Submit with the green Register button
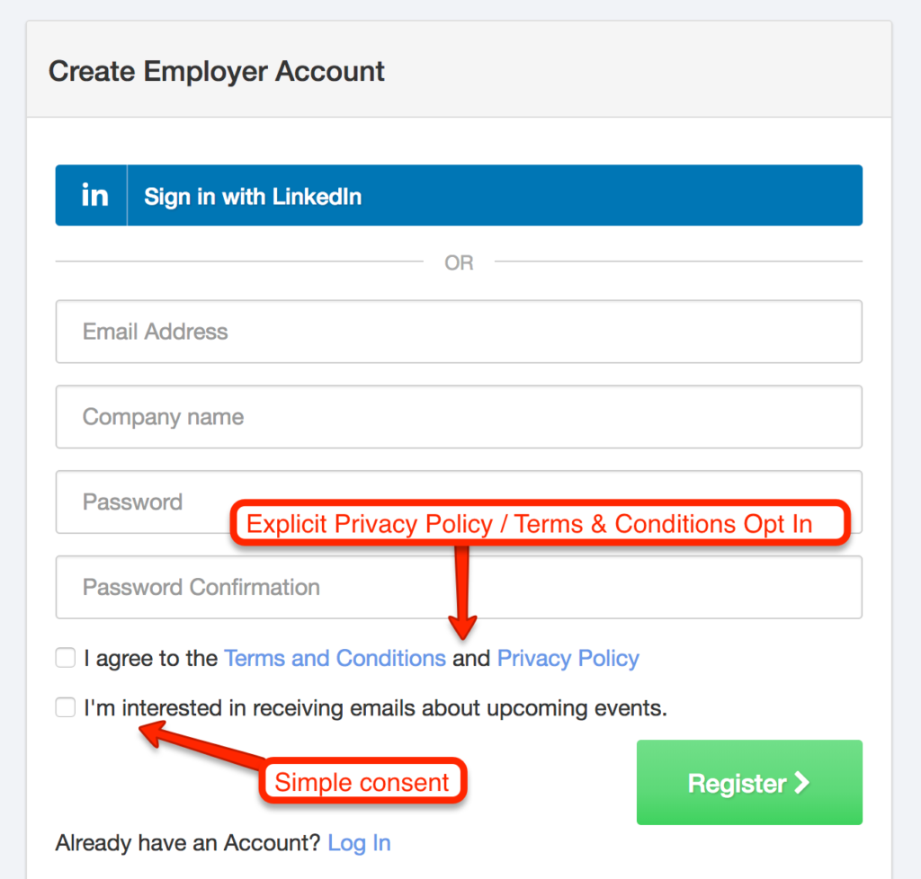This screenshot has height=879, width=921. 749,782
